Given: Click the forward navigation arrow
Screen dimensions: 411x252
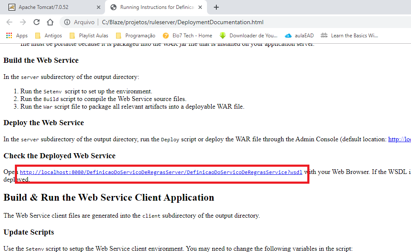Looking at the screenshot, I should [23, 22].
